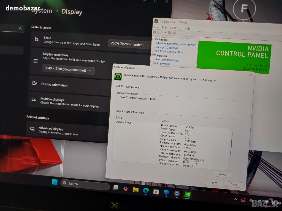Switch to the Components tab
This screenshot has height=211, width=282.
pos(133,87)
